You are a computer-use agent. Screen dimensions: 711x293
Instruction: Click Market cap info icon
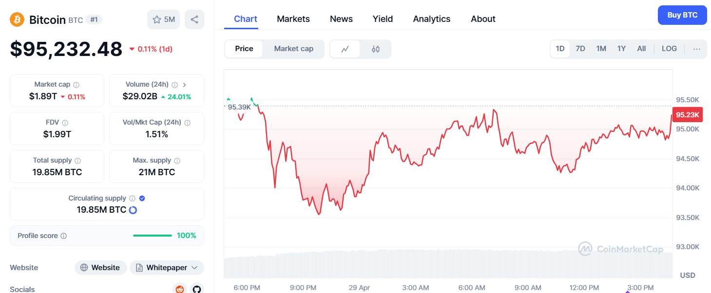pyautogui.click(x=77, y=85)
